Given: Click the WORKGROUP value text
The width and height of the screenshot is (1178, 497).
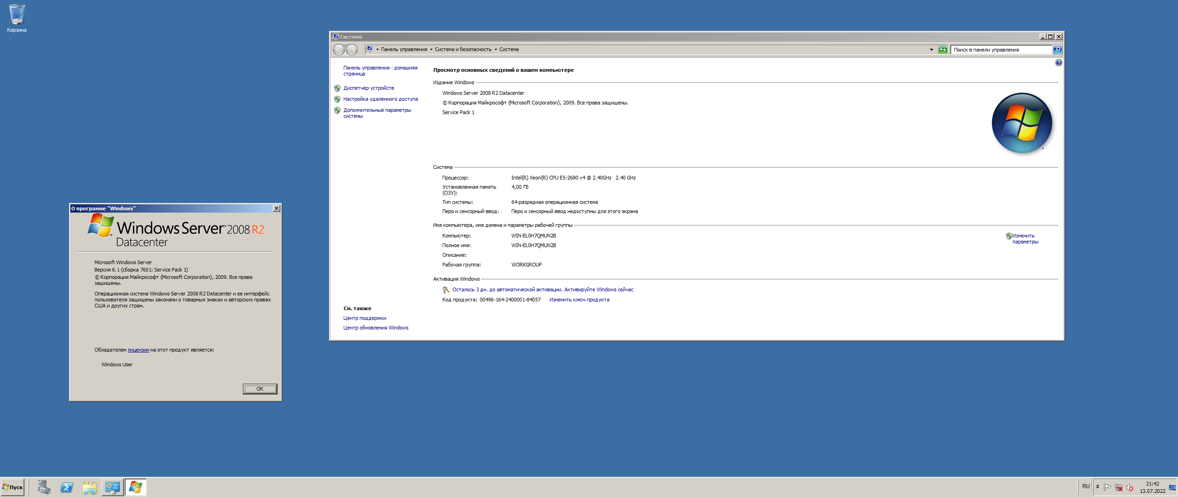Looking at the screenshot, I should coord(526,265).
